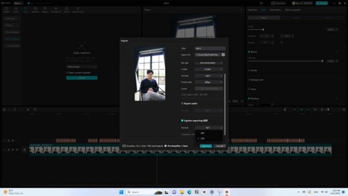Open the Stickers panel icon
This screenshot has height=196, width=348.
pos(35,10)
